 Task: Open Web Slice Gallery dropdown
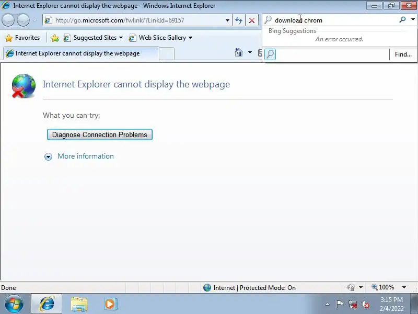tap(160, 38)
